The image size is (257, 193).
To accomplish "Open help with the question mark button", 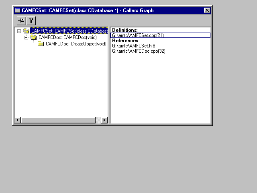I will point(31,21).
